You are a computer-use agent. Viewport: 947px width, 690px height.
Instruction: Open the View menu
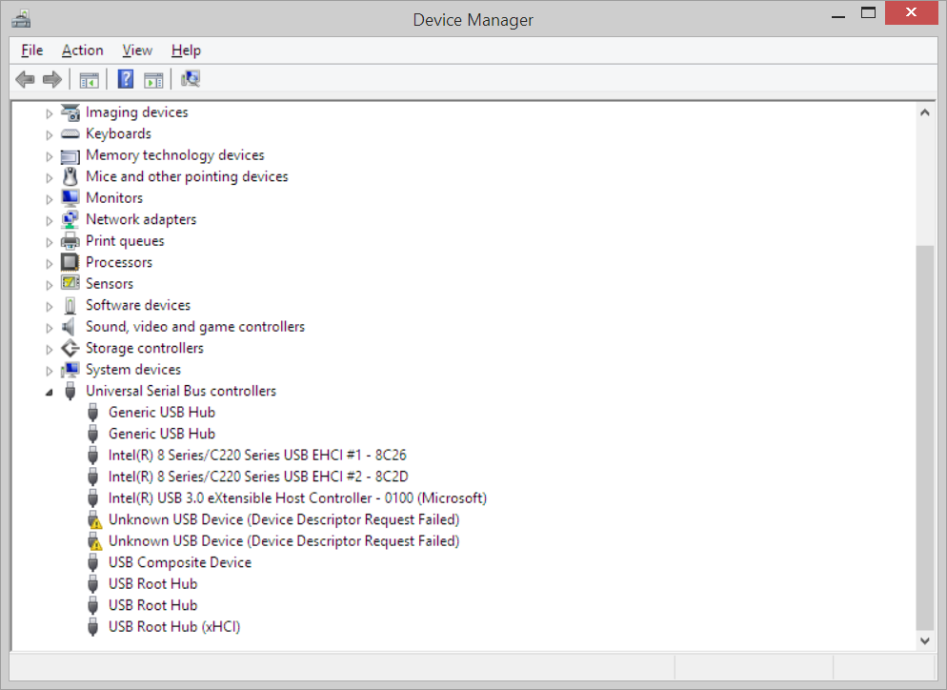coord(137,51)
